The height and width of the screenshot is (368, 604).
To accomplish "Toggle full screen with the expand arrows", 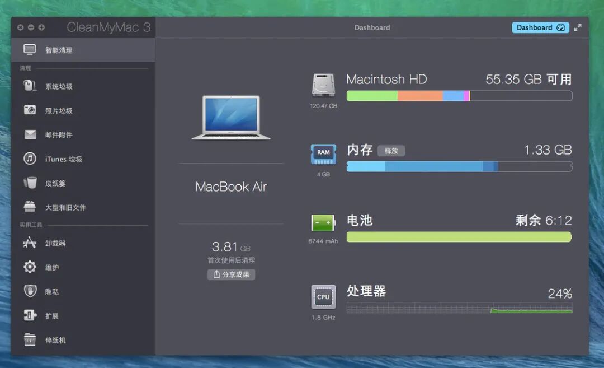I will 577,27.
